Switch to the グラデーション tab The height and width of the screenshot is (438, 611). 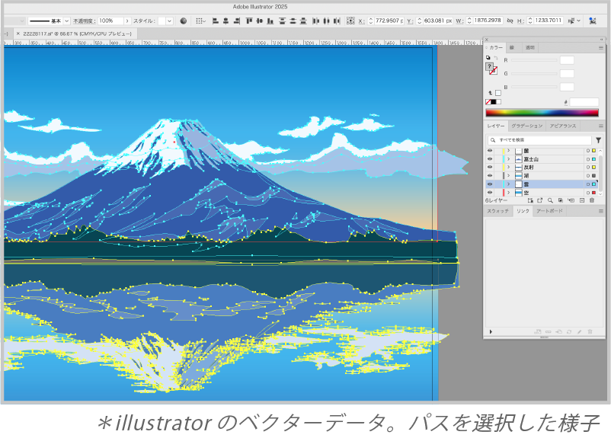(526, 126)
